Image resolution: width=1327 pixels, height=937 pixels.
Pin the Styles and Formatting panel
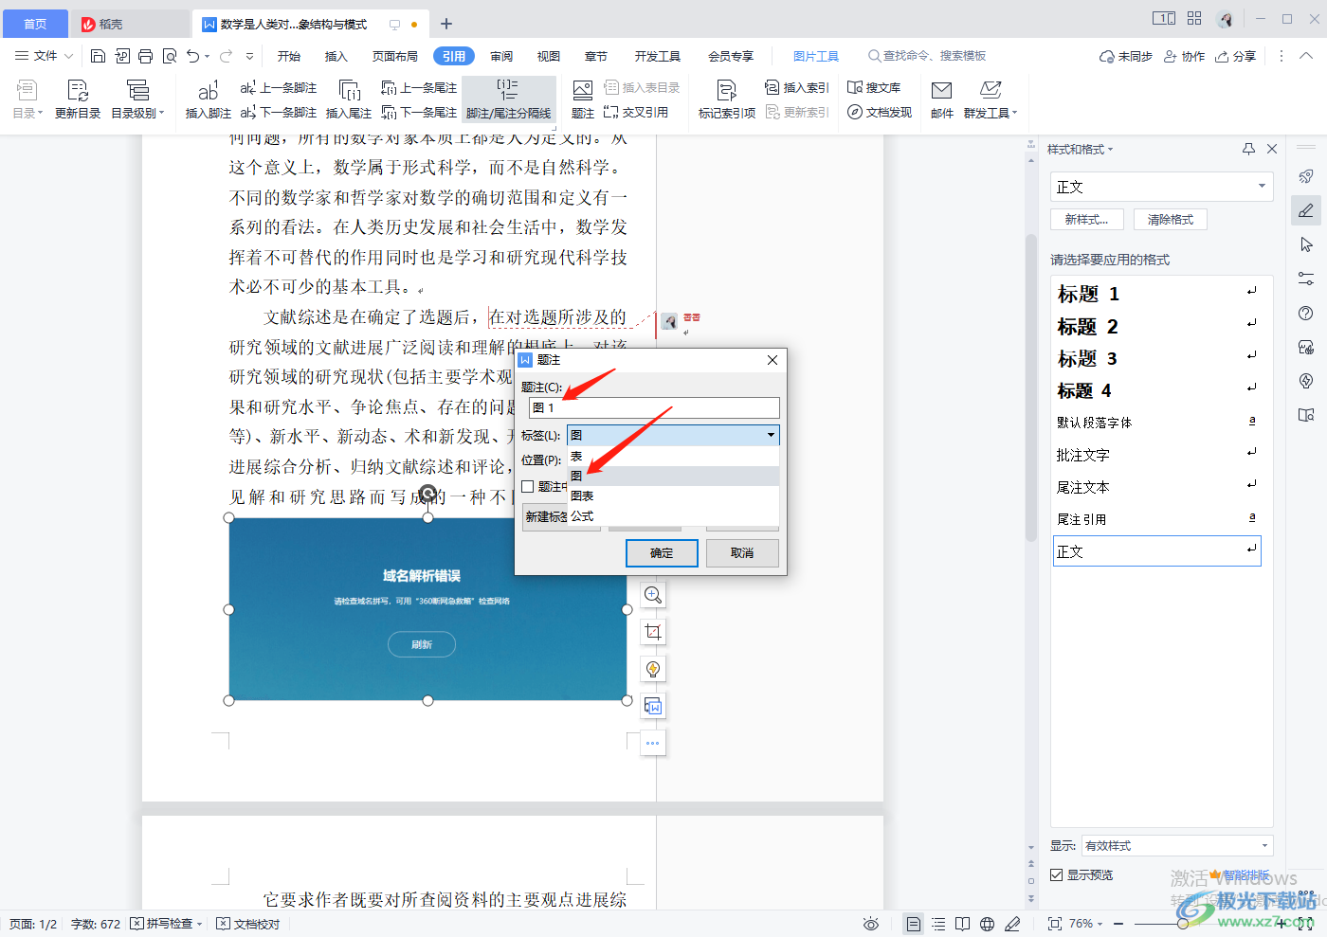click(x=1248, y=149)
